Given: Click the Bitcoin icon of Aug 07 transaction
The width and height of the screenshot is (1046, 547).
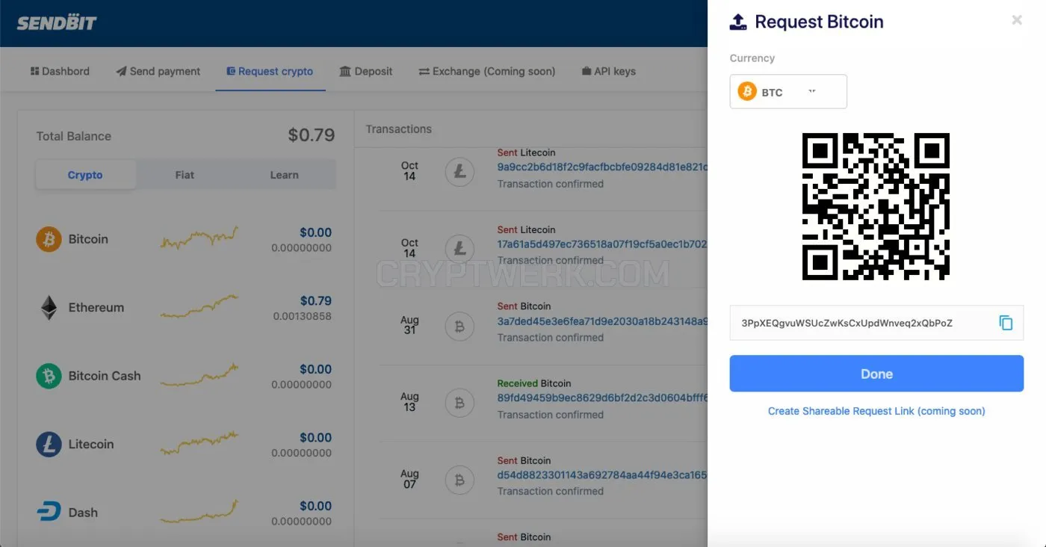Looking at the screenshot, I should tap(459, 480).
